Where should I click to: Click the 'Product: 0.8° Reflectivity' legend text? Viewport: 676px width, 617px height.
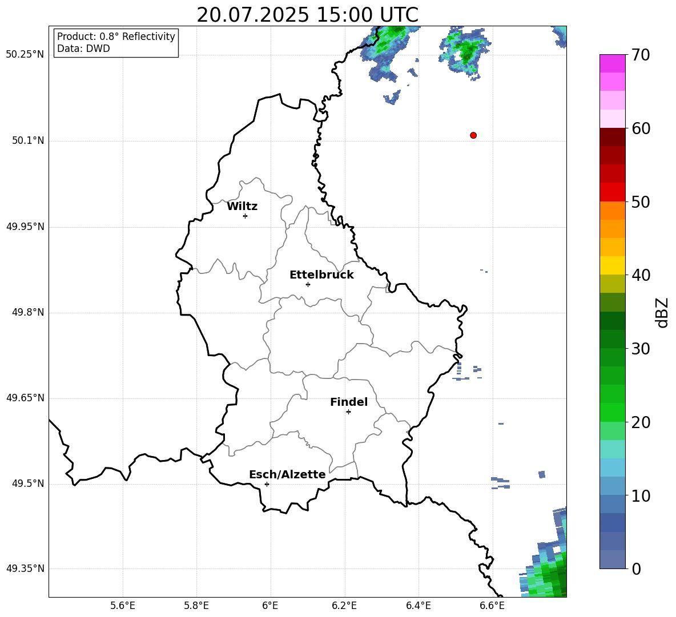[x=116, y=37]
